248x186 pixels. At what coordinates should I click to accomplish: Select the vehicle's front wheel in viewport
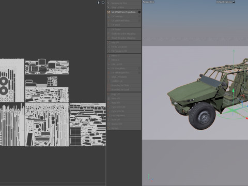pyautogui.click(x=202, y=116)
